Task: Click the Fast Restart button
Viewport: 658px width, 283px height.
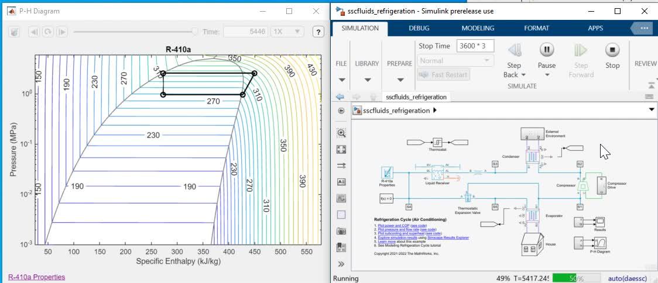Action: coord(444,75)
